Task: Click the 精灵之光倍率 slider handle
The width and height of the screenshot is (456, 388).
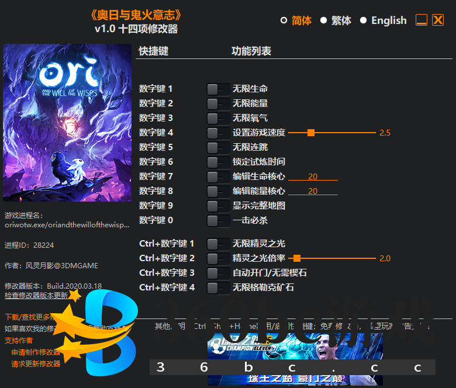Action: click(297, 258)
